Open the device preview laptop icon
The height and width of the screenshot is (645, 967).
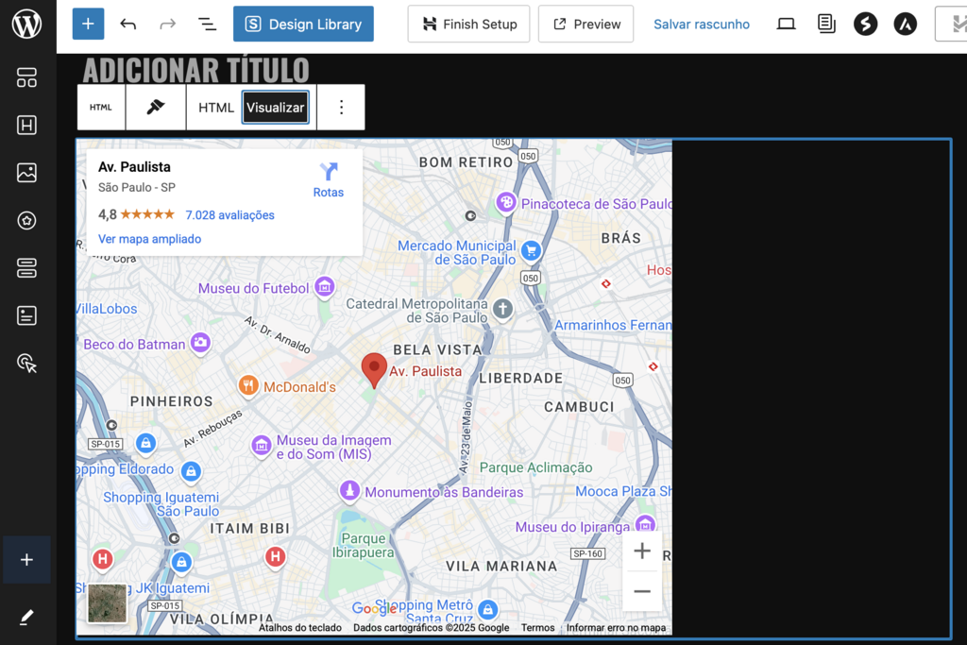(x=786, y=24)
